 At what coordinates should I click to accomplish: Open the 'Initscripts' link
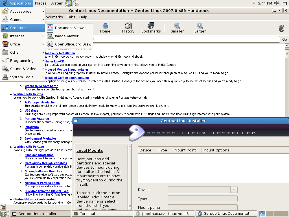(x=32, y=127)
